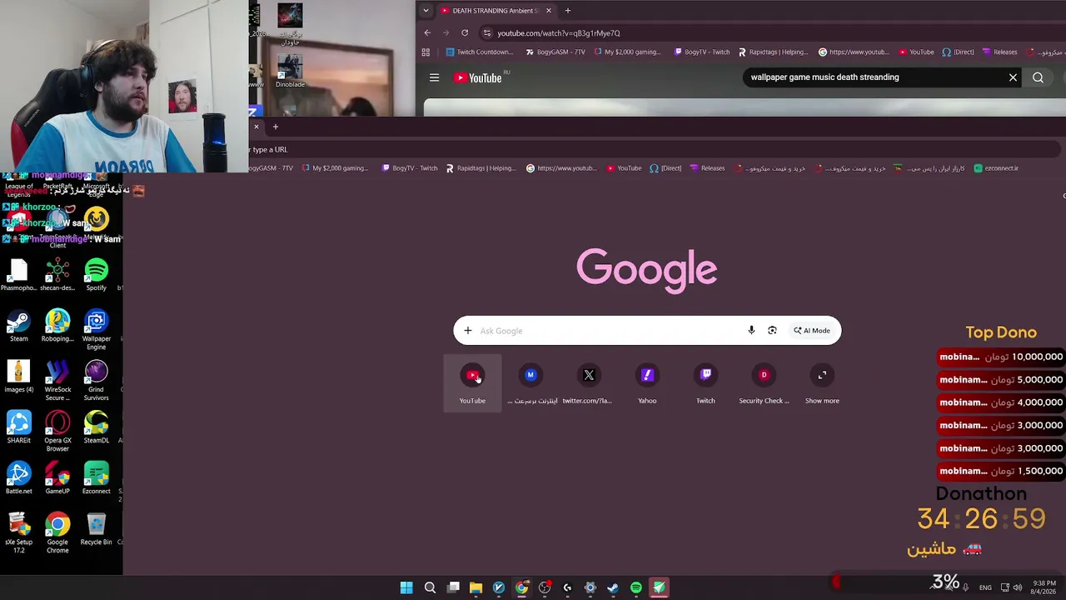Open the YouTube shortcut tile on Google page
Screen dimensions: 1066x600
click(472, 383)
